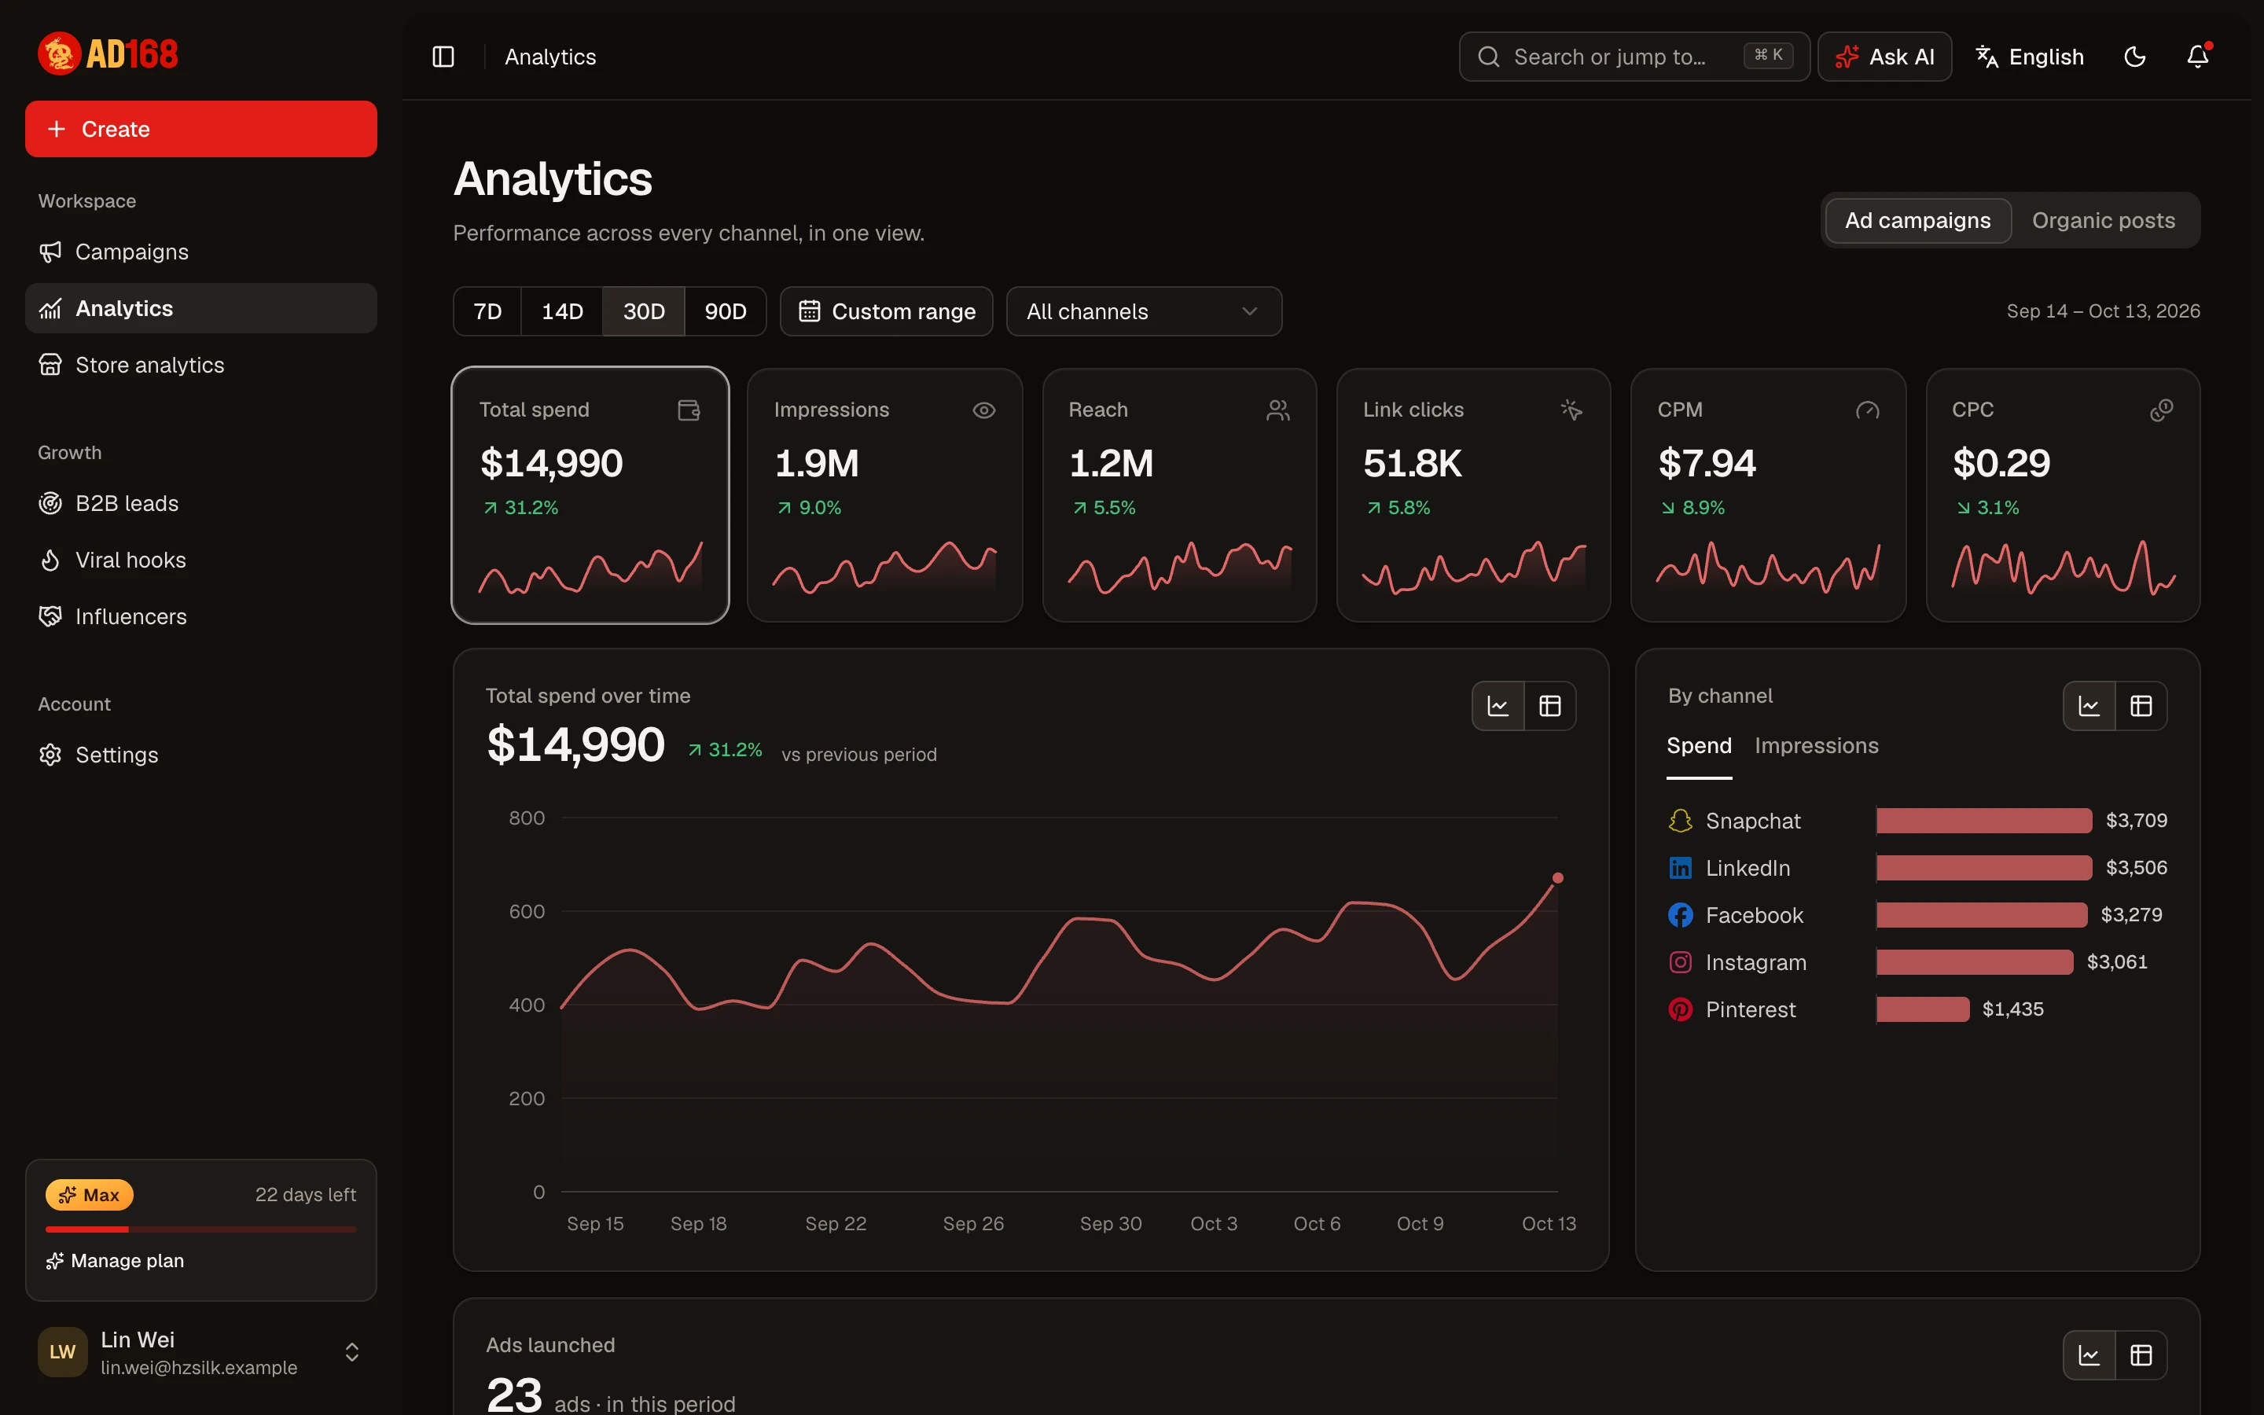The image size is (2264, 1415).
Task: Click the Ask AI button
Action: point(1884,57)
